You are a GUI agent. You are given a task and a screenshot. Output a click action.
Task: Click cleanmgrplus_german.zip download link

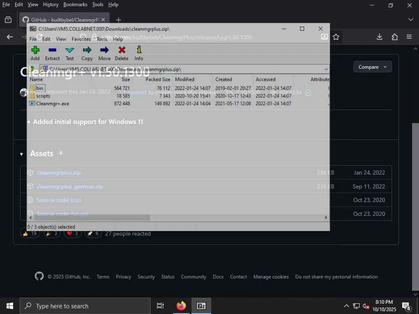coord(70,186)
